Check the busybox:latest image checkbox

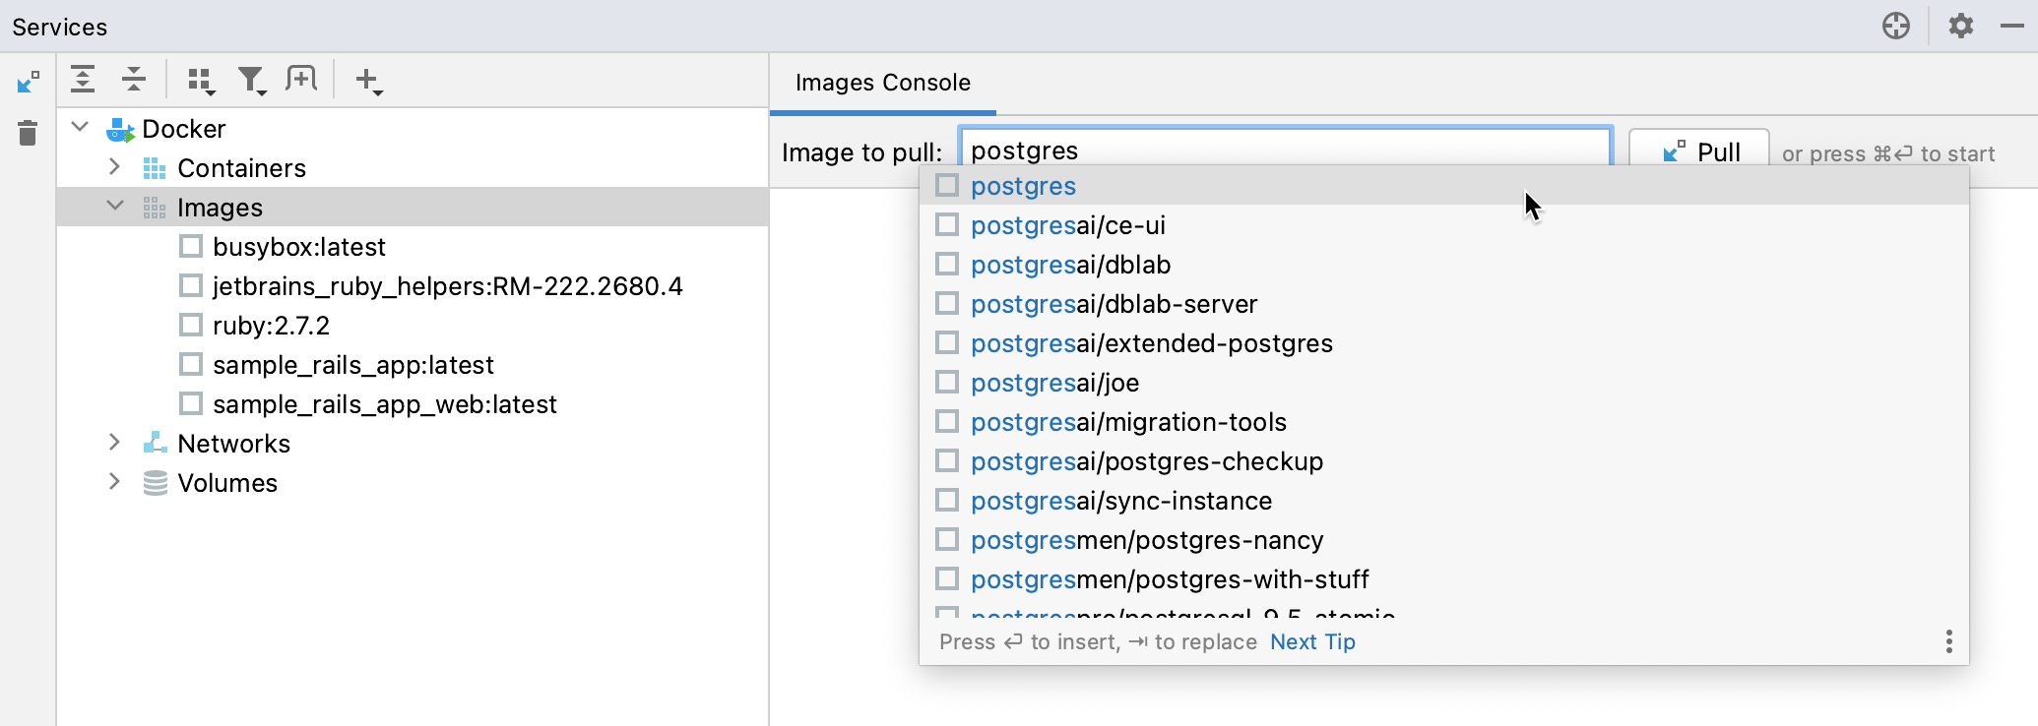tap(190, 246)
